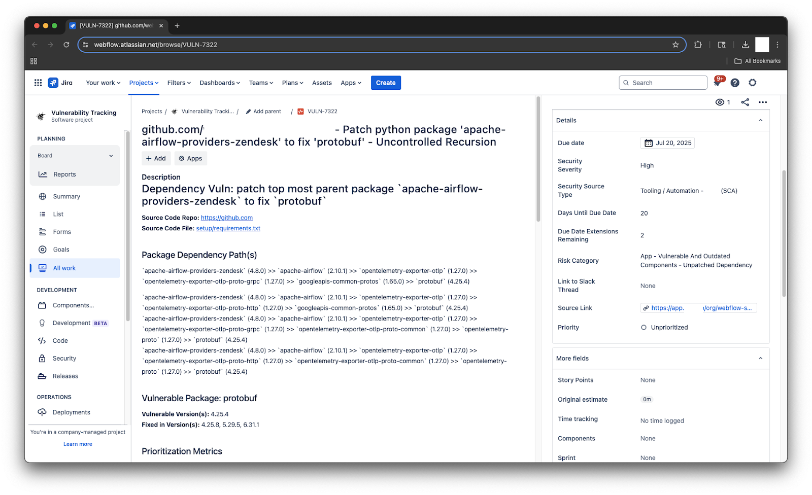Open Teams dropdown menu
812x495 pixels.
pos(261,83)
